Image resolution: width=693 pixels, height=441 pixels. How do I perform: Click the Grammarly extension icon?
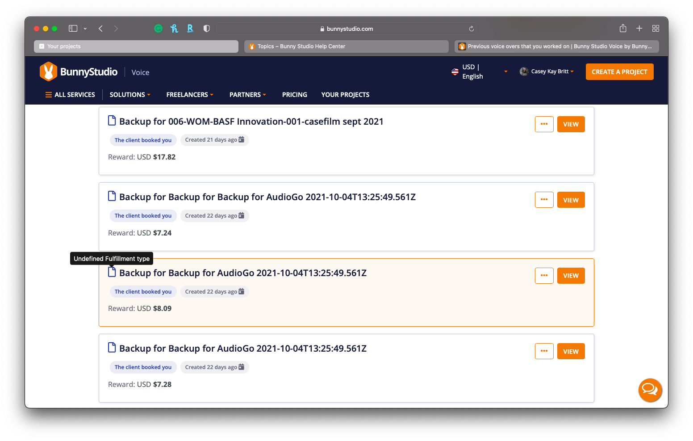[158, 29]
